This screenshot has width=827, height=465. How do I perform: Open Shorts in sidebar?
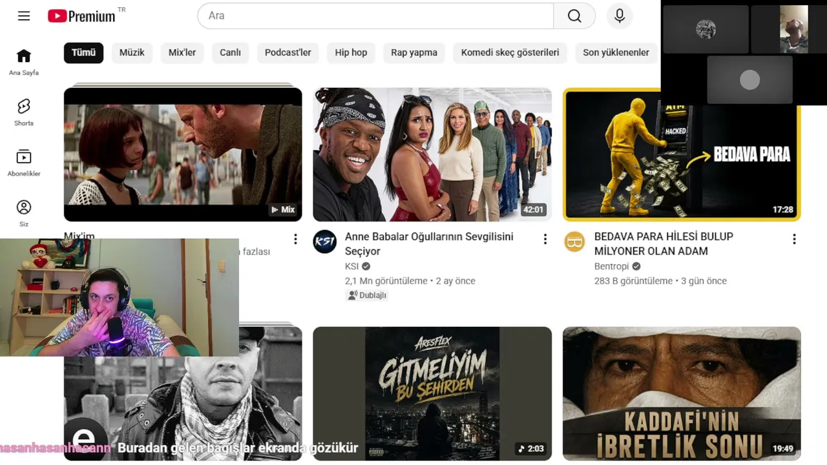coord(24,112)
